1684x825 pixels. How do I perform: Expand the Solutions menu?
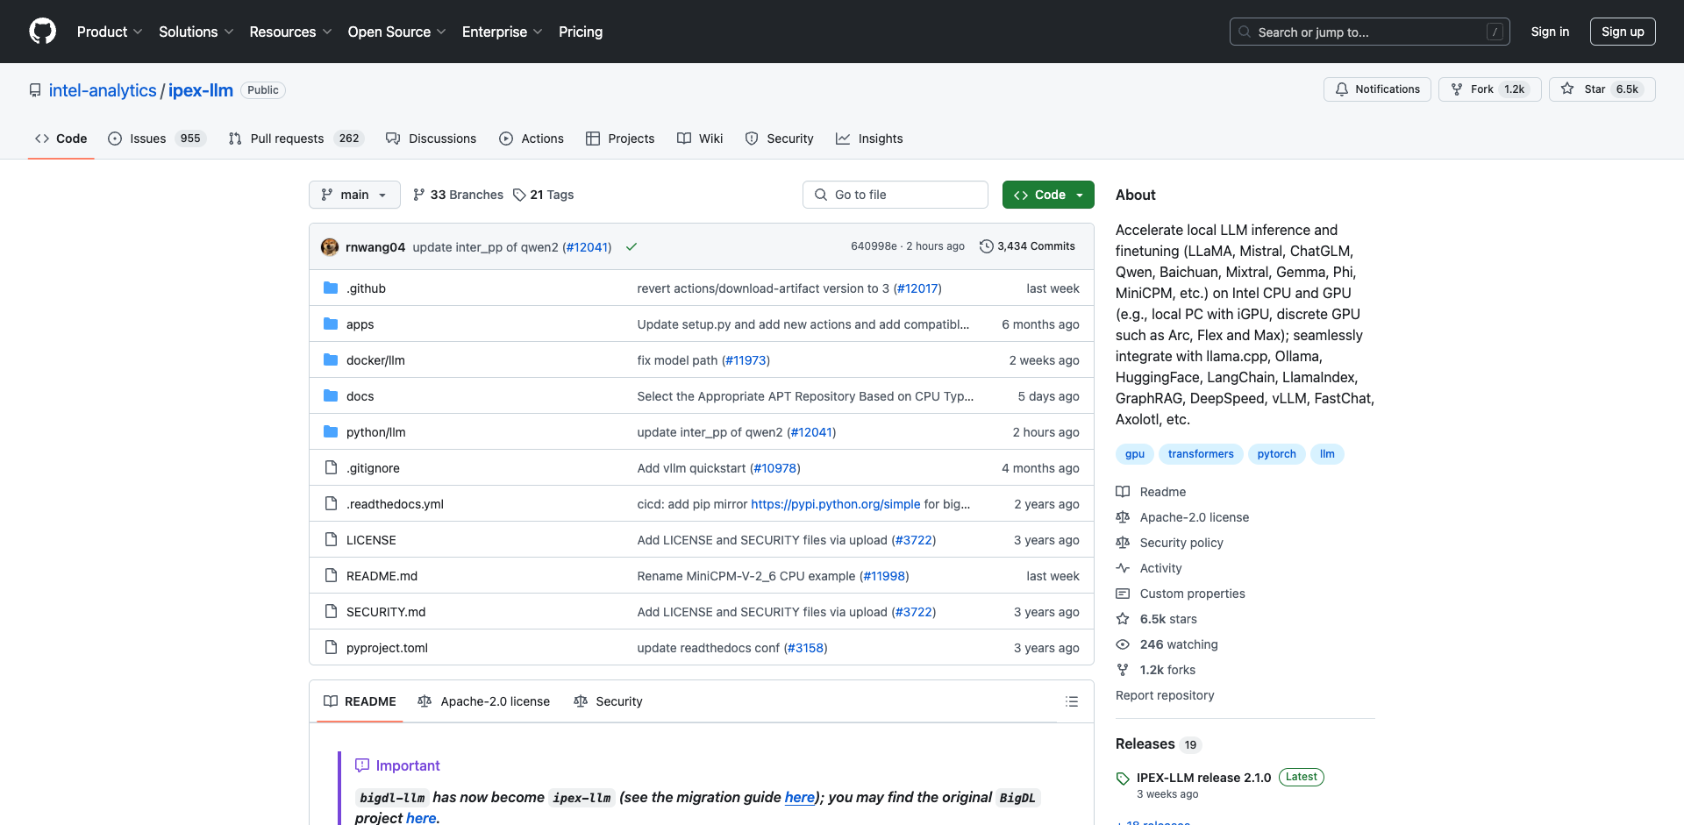click(196, 32)
